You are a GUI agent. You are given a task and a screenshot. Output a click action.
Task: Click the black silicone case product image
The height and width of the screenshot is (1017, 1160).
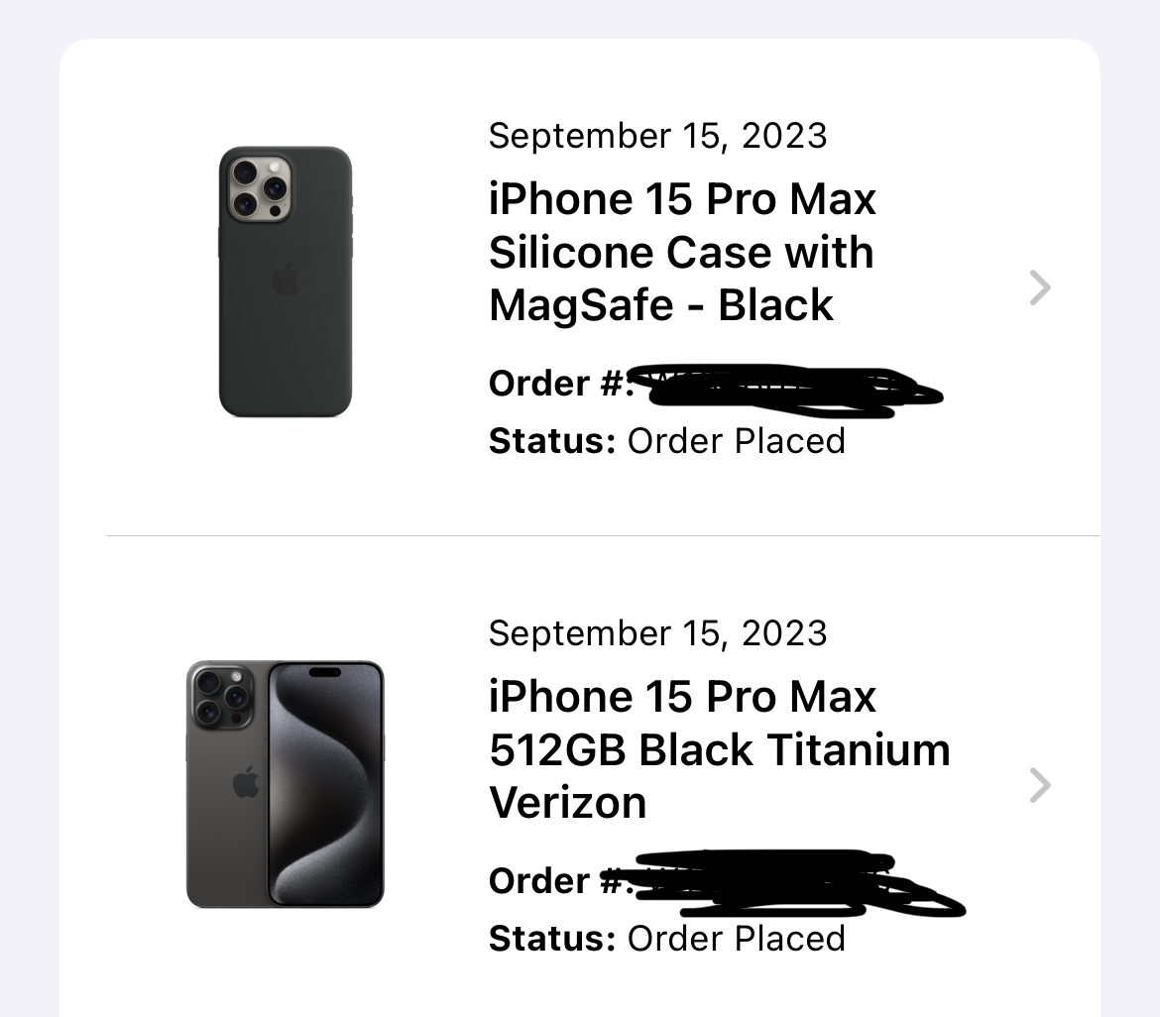pos(286,282)
